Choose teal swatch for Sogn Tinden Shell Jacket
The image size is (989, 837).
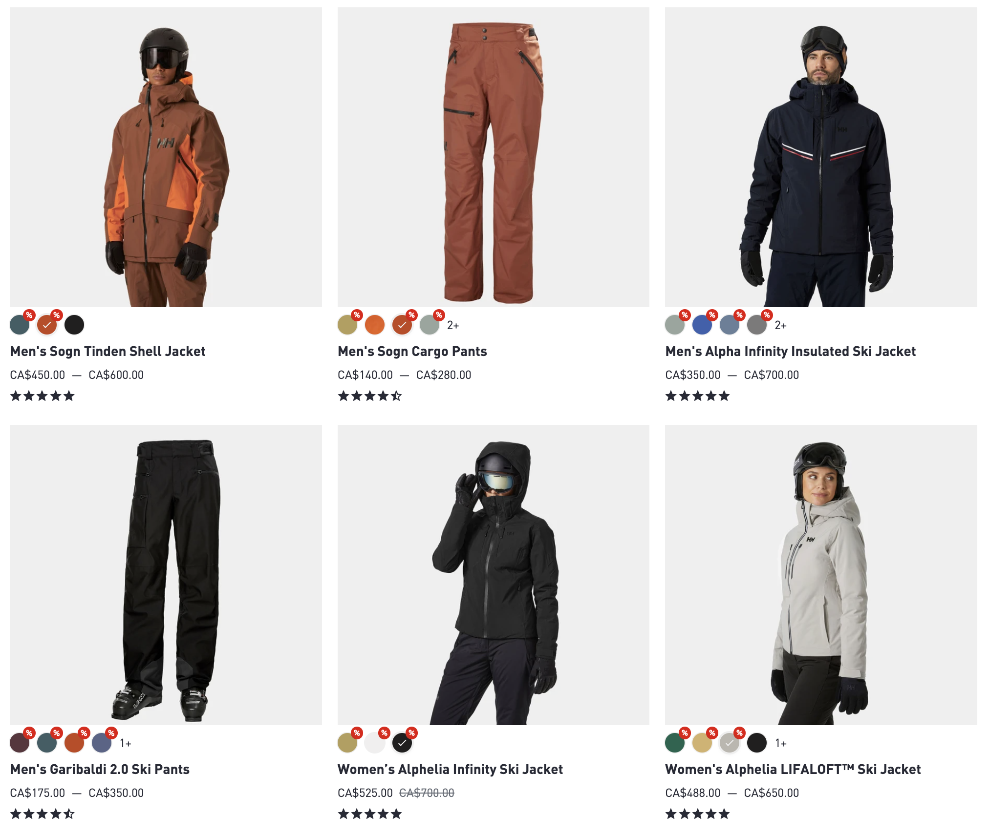click(x=20, y=325)
